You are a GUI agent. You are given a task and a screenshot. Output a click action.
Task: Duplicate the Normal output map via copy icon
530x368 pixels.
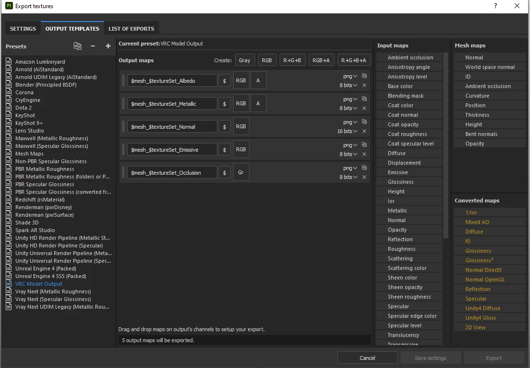click(x=364, y=122)
